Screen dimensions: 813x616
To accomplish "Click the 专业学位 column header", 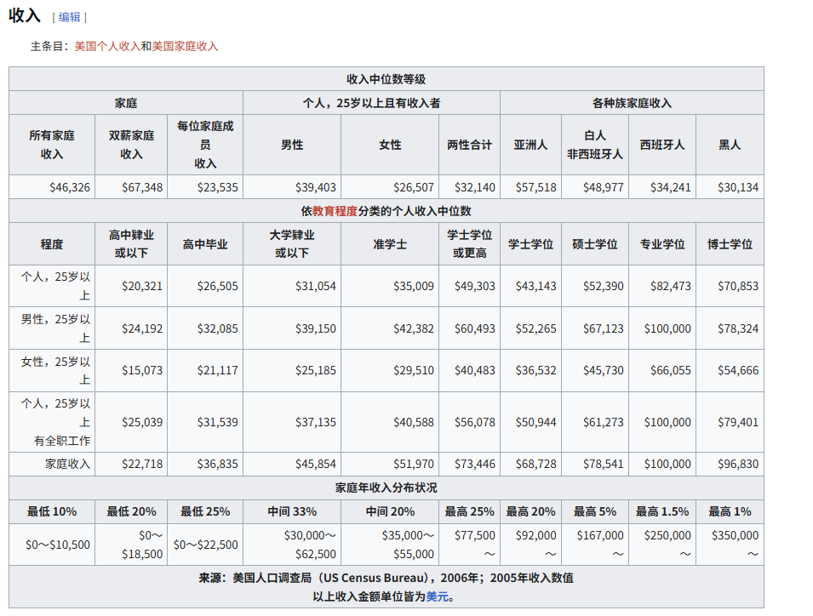I will 662,244.
